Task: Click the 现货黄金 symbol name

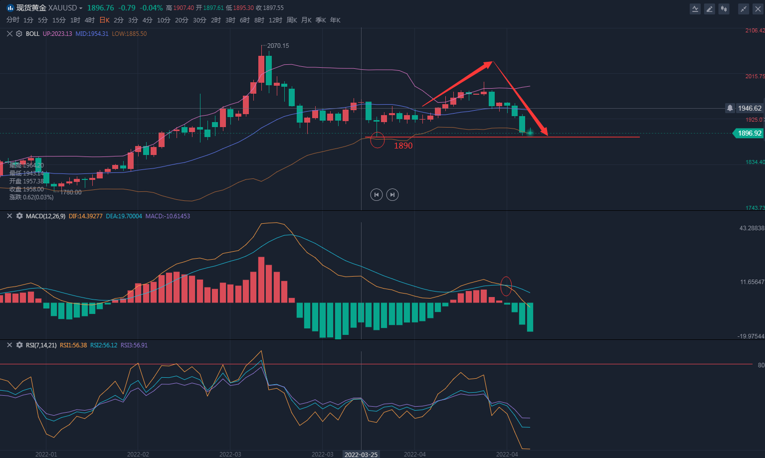Action: (x=31, y=8)
